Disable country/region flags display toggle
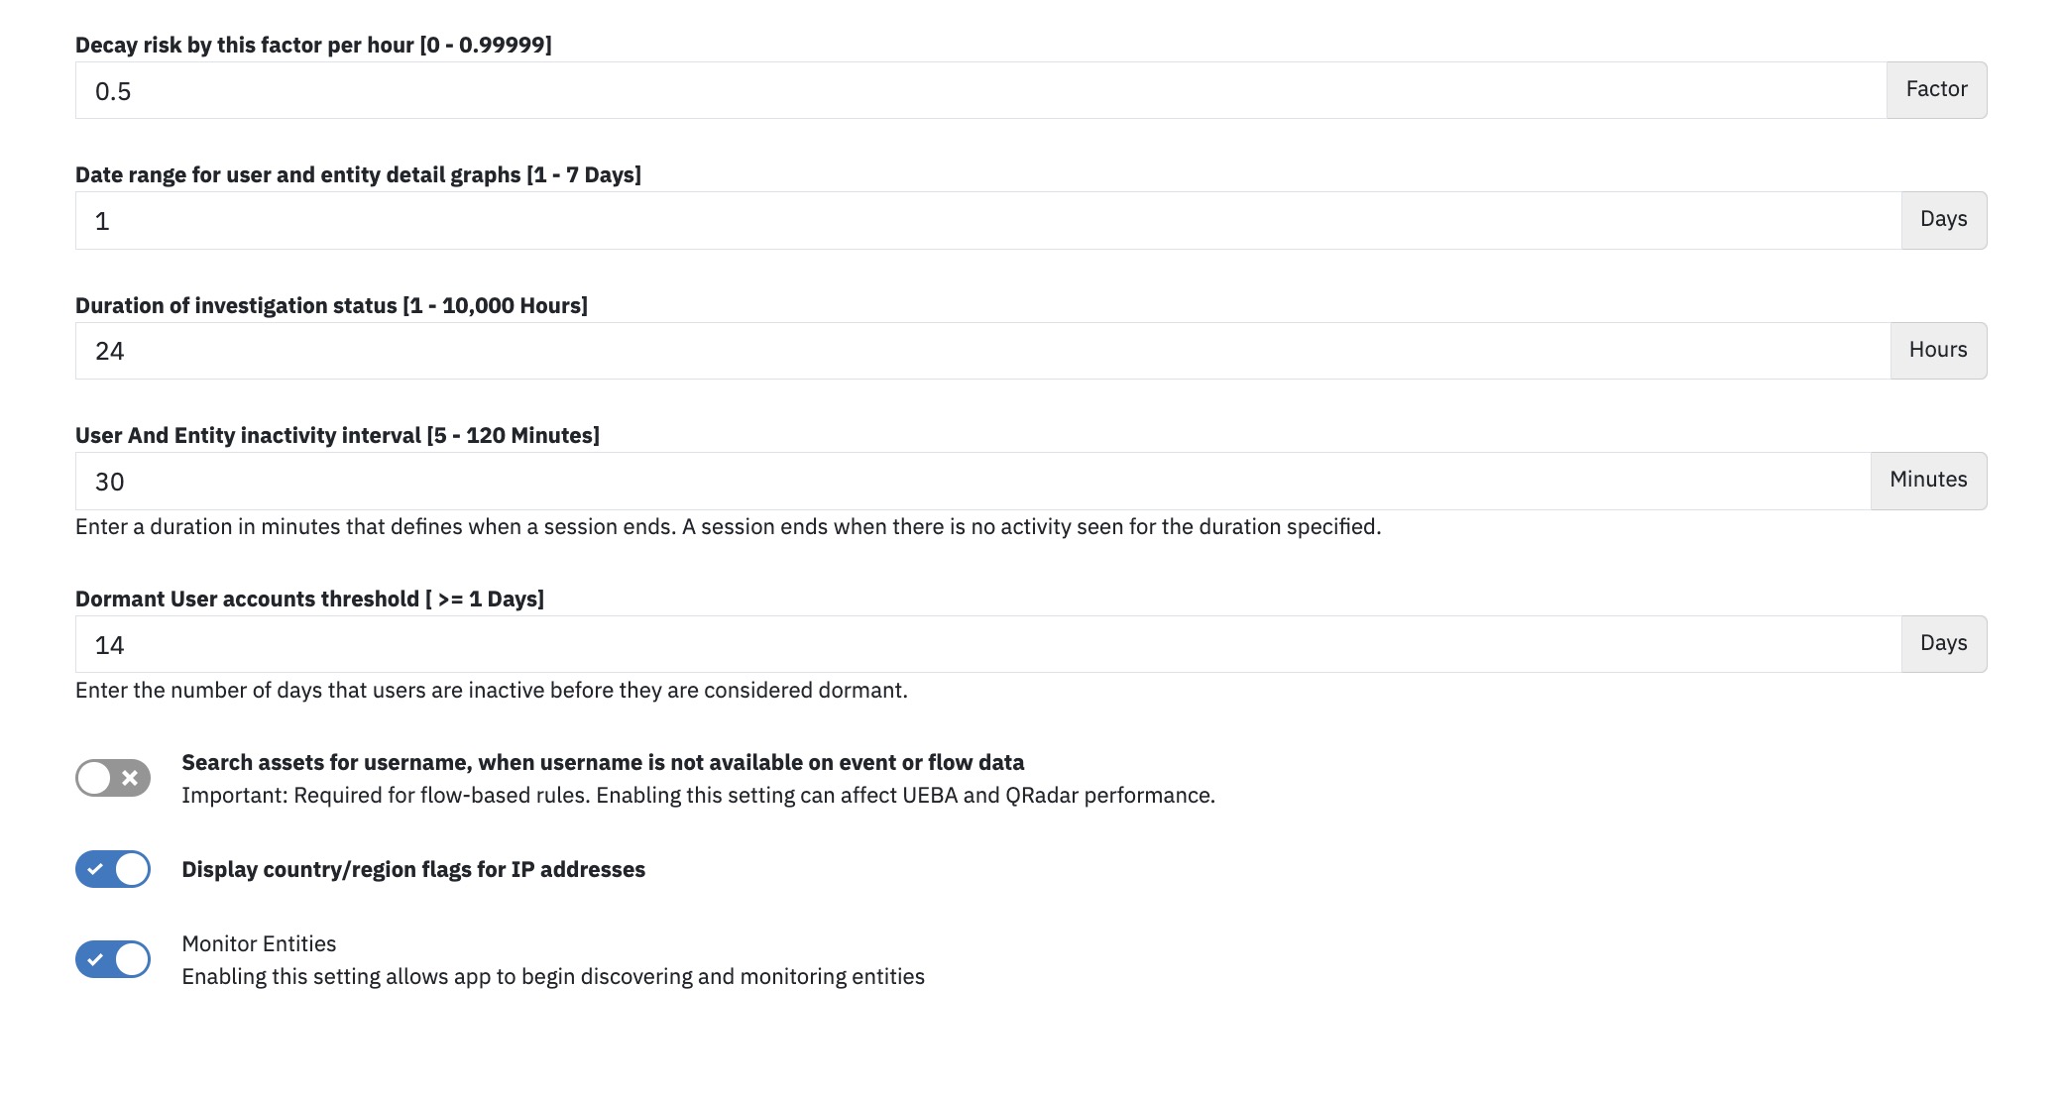The width and height of the screenshot is (2062, 1094). 113,869
